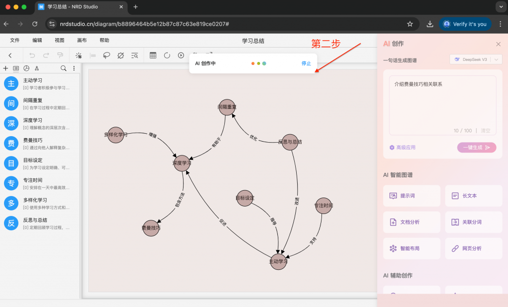The width and height of the screenshot is (508, 307).
Task: Click the 一键生成 generate button
Action: (x=476, y=147)
